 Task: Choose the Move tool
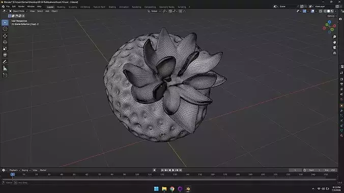(5, 36)
